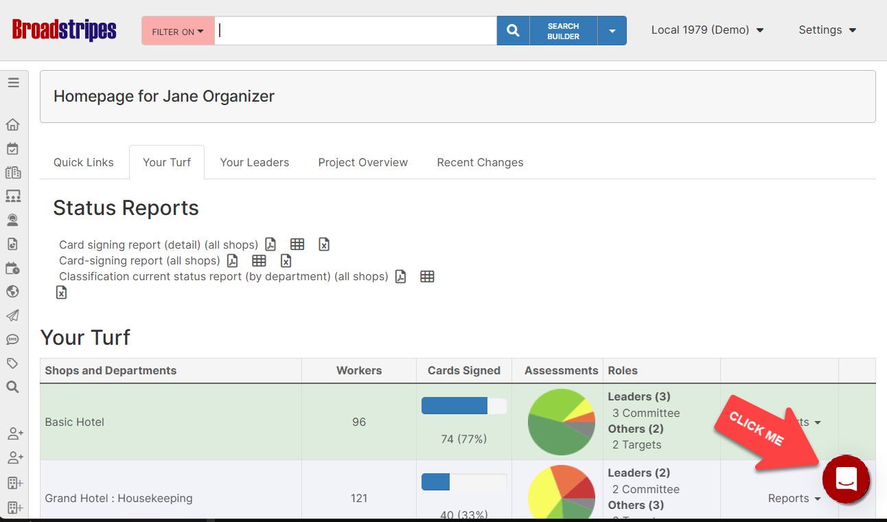View Card signing report (detail) as table
Image resolution: width=887 pixels, height=522 pixels.
click(297, 245)
